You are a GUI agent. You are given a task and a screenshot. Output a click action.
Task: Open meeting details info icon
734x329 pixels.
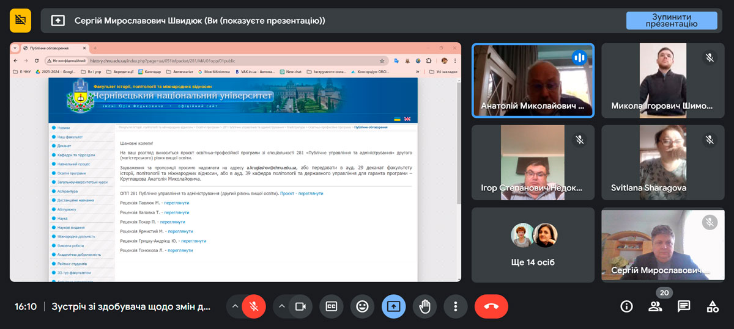pyautogui.click(x=626, y=306)
